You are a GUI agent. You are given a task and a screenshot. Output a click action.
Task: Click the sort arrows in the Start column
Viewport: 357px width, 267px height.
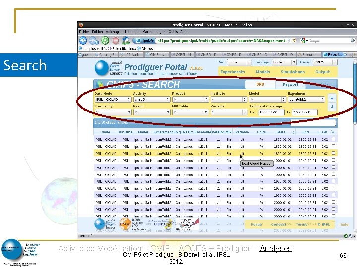click(293, 132)
